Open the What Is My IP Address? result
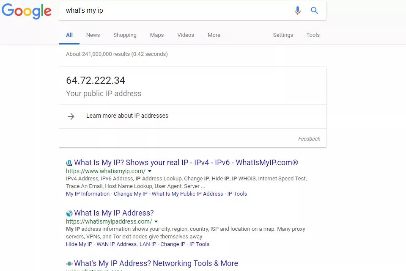The width and height of the screenshot is (406, 271). (x=114, y=213)
